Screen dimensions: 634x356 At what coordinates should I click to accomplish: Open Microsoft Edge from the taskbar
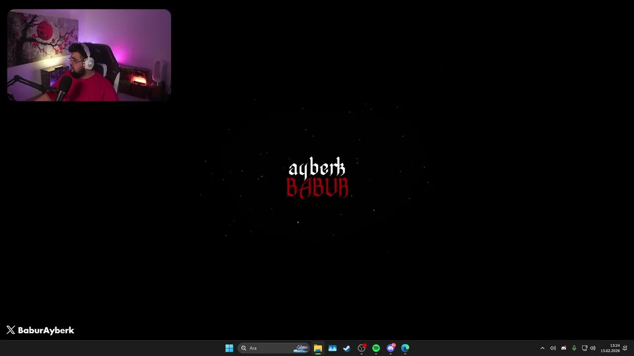405,348
